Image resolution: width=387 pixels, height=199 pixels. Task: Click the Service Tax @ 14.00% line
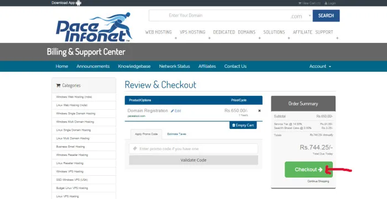click(304, 124)
